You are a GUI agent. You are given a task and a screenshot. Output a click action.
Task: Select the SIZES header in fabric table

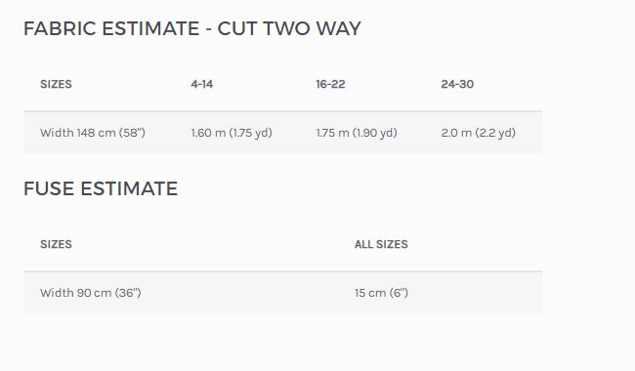tap(56, 84)
